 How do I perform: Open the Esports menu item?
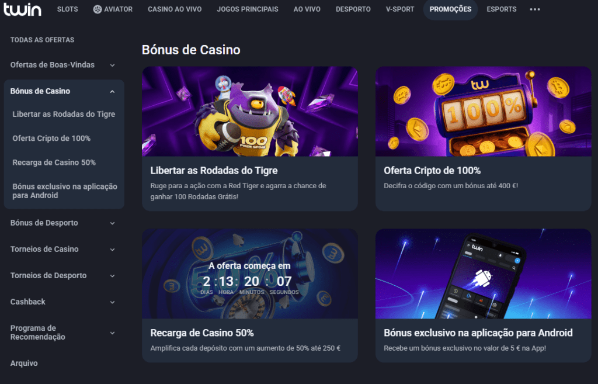tap(502, 9)
